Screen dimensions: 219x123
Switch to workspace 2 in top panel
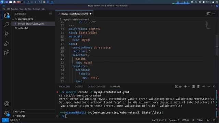(32, 2)
